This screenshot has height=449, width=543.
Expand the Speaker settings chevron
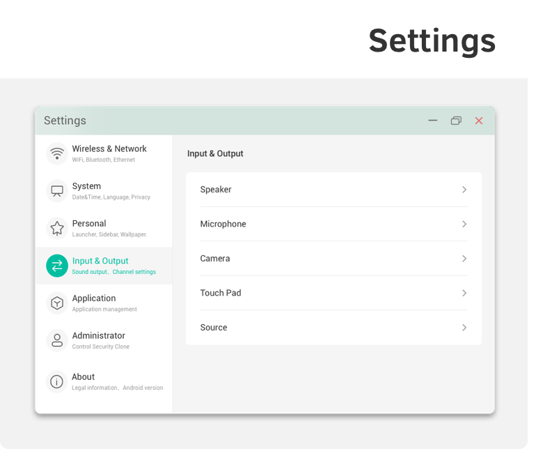point(464,190)
